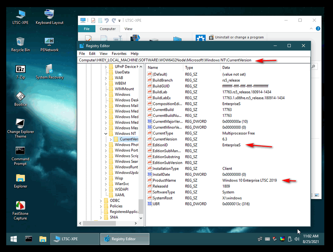The height and width of the screenshot is (252, 333).
Task: Select the ProductName registry value
Action: [x=164, y=180]
